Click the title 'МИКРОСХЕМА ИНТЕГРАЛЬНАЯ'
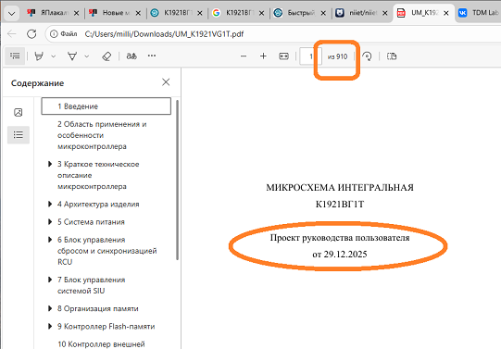 click(340, 187)
